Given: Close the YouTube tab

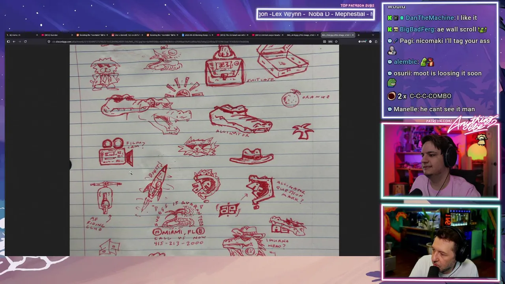Looking at the screenshot, I should point(72,35).
